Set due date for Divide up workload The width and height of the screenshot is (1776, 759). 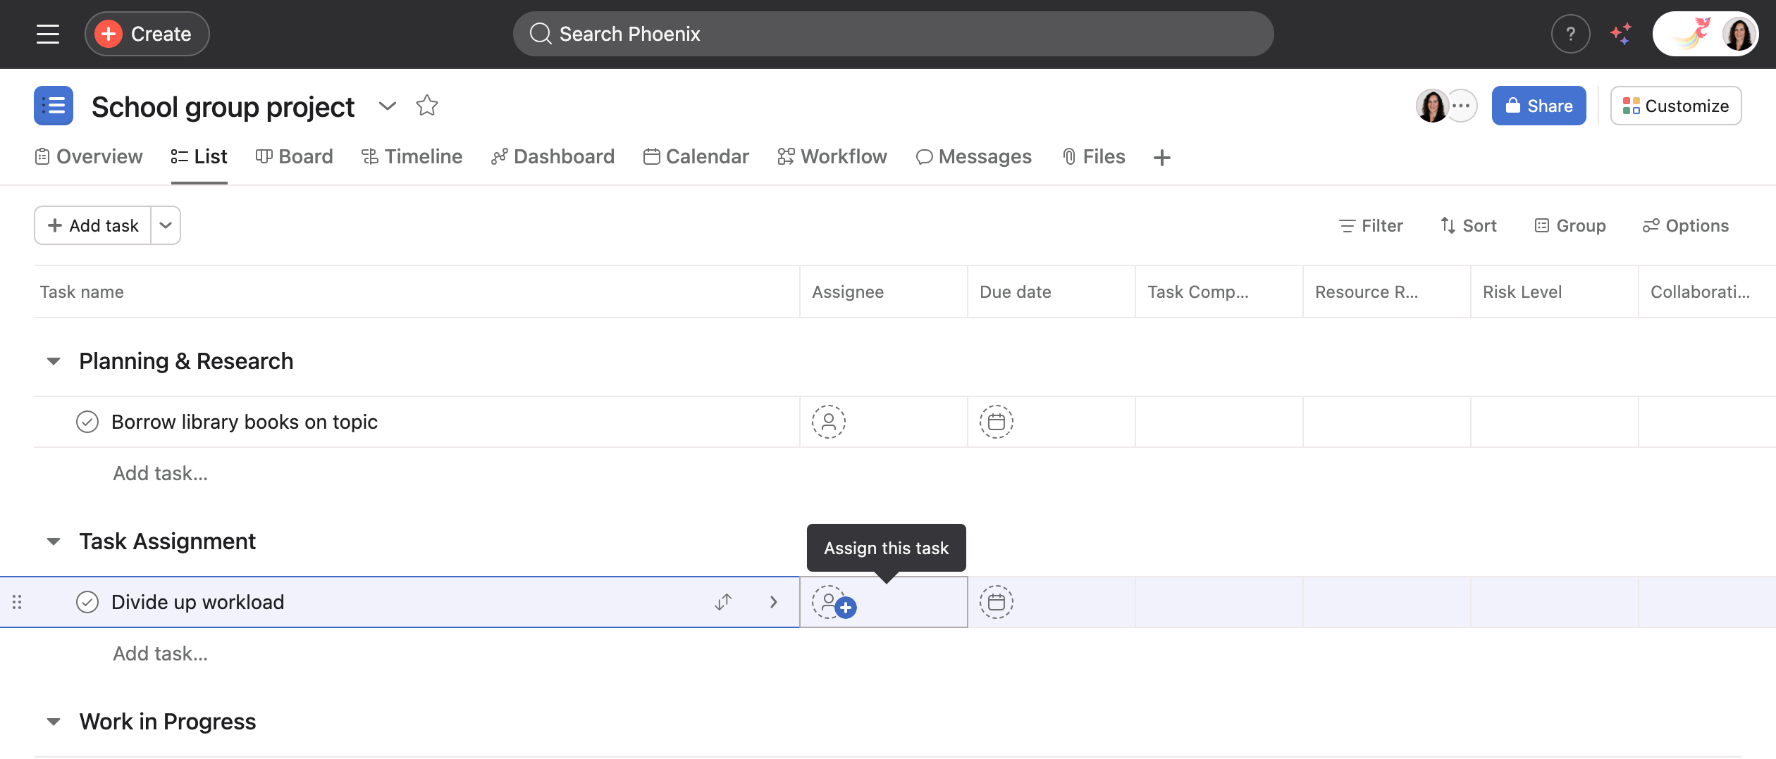(997, 602)
